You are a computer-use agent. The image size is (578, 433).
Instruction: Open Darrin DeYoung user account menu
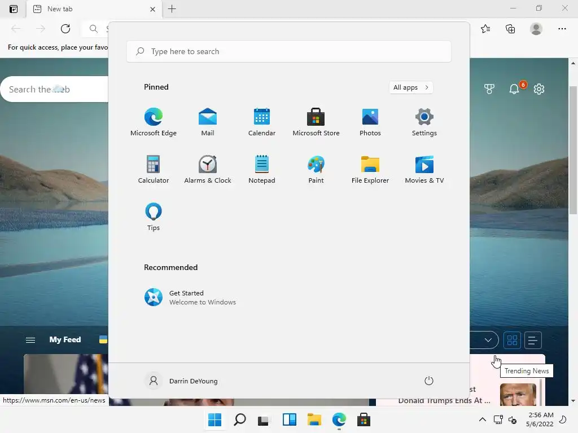(181, 381)
